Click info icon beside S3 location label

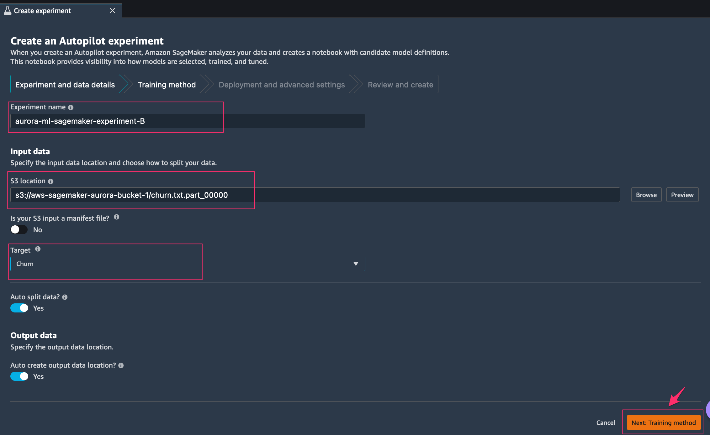coord(51,181)
